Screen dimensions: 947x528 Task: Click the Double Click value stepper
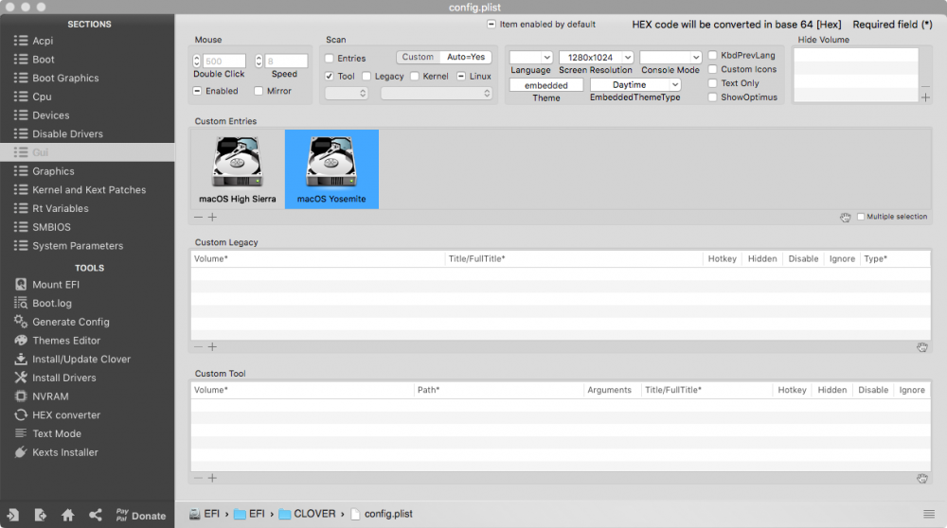pyautogui.click(x=197, y=61)
